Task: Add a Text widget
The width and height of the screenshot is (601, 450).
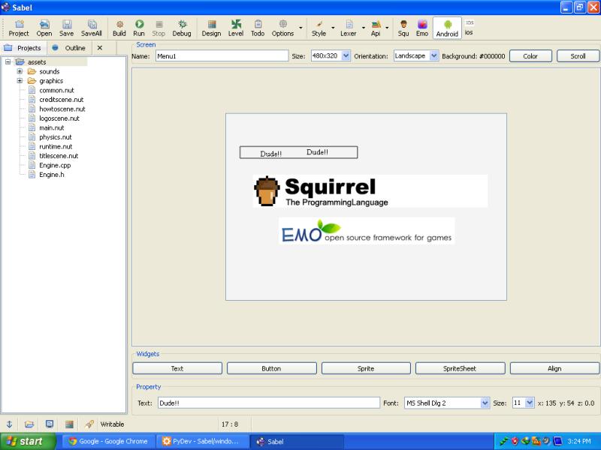Action: (177, 368)
